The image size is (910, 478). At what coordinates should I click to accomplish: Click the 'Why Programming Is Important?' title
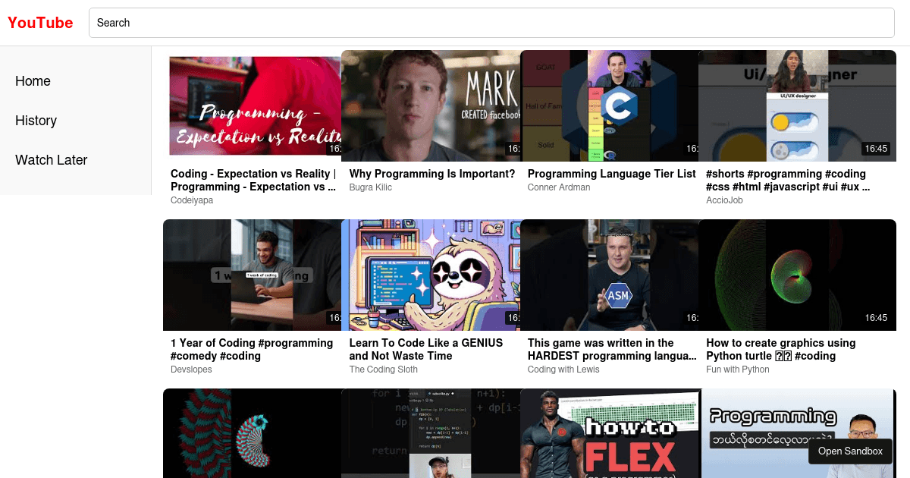pos(432,174)
